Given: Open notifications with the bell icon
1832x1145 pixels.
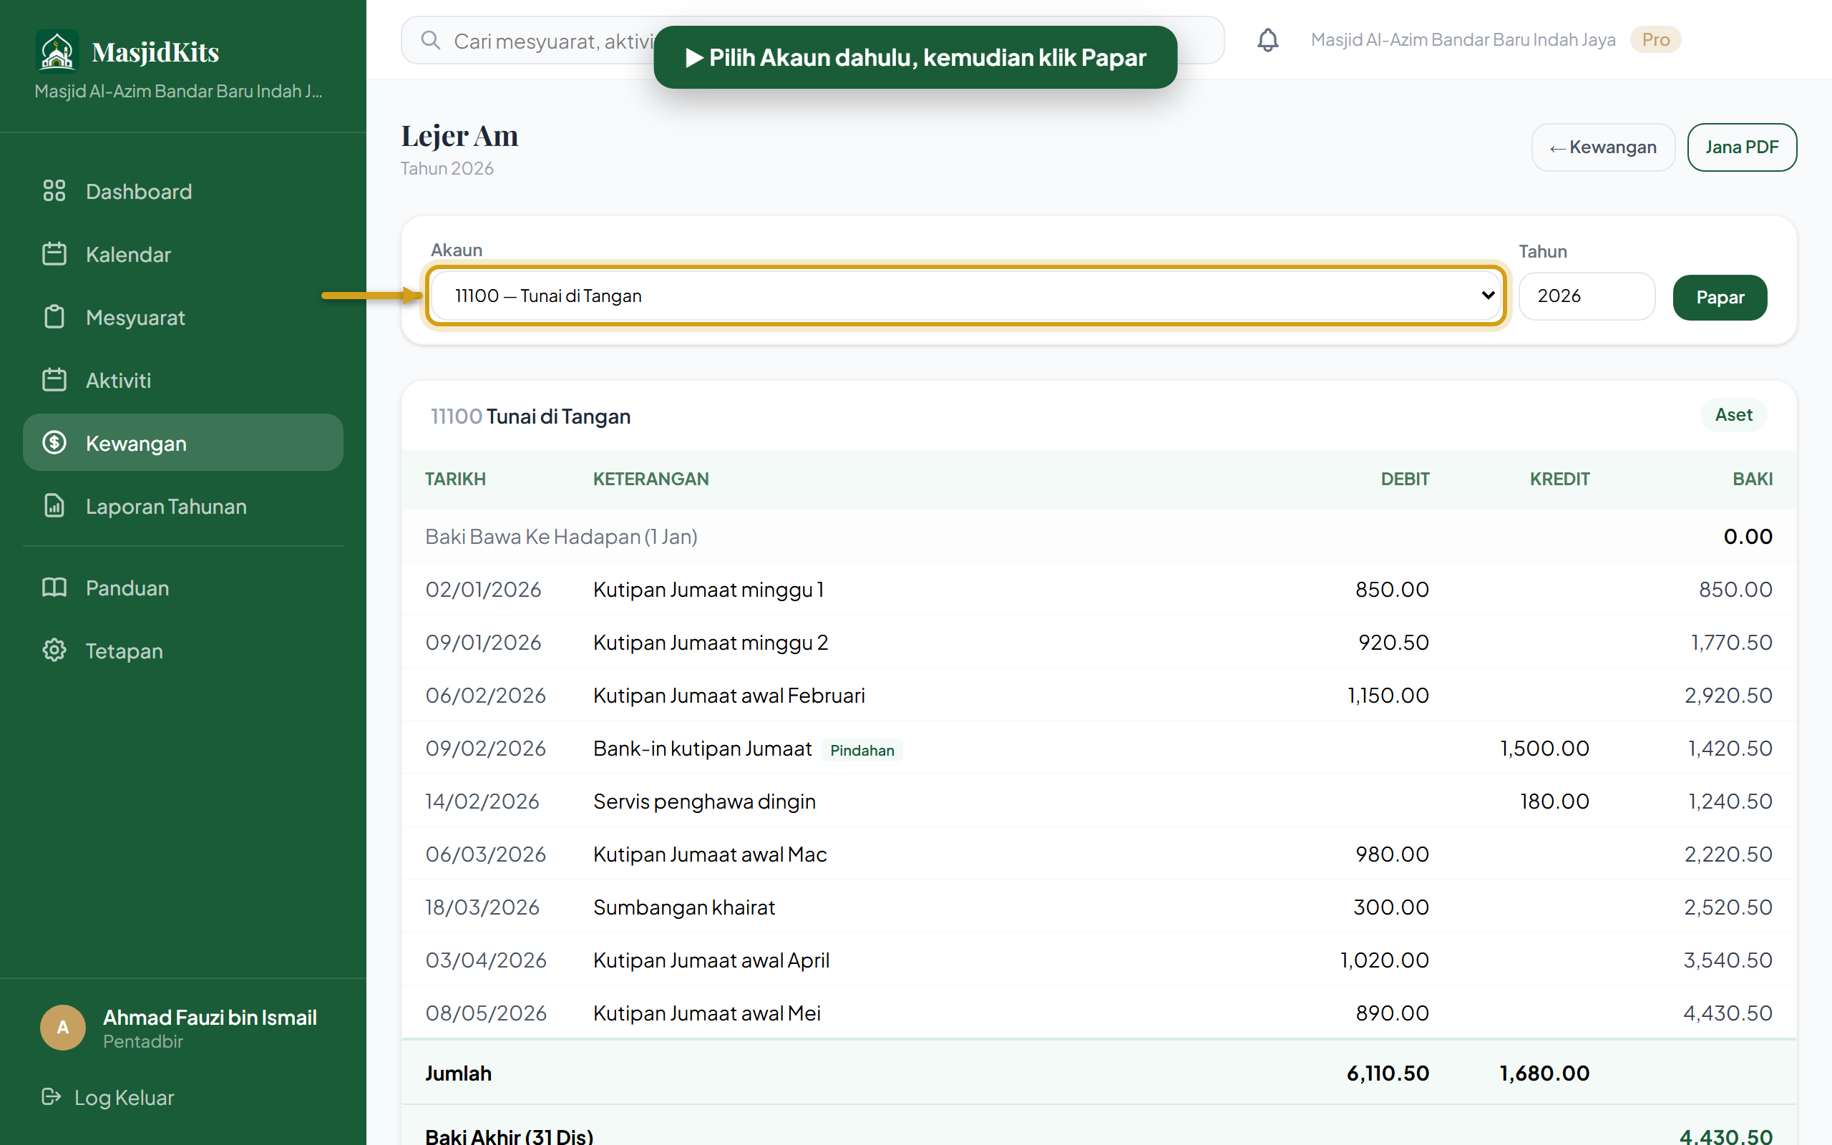Looking at the screenshot, I should tap(1268, 39).
